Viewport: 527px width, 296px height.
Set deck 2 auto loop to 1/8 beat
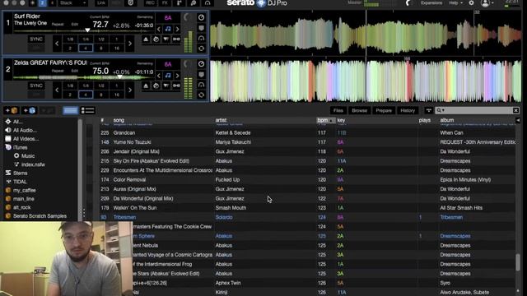tap(70, 86)
